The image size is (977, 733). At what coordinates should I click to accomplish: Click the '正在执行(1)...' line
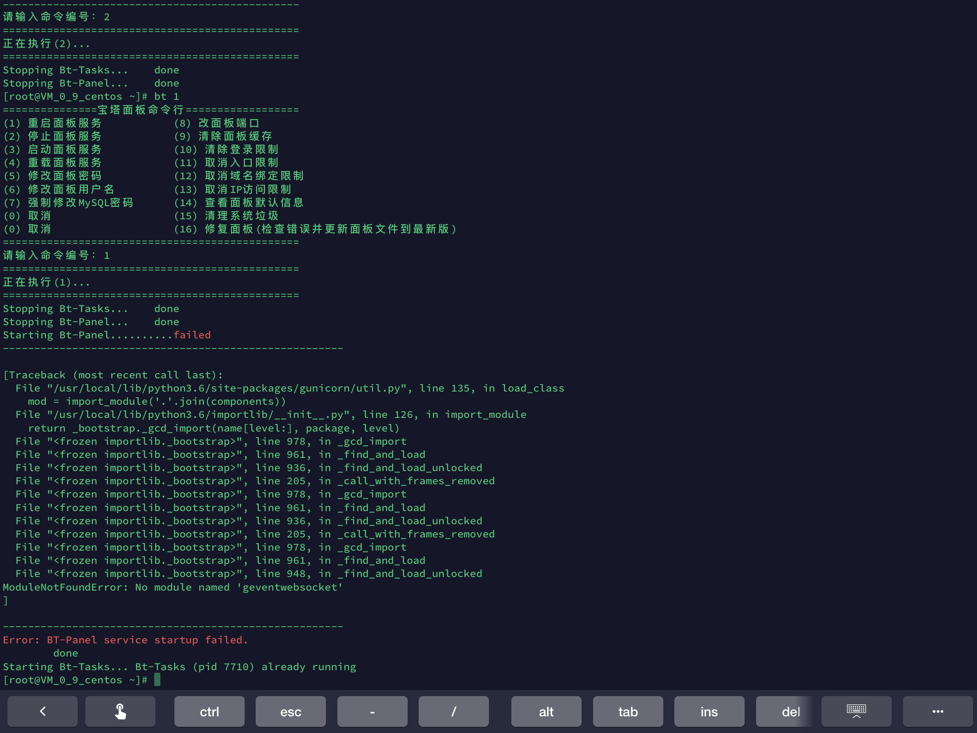coord(47,282)
